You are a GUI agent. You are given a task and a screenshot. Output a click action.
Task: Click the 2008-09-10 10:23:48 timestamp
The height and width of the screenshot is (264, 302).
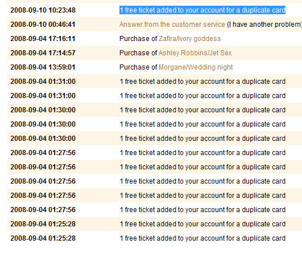tap(43, 10)
